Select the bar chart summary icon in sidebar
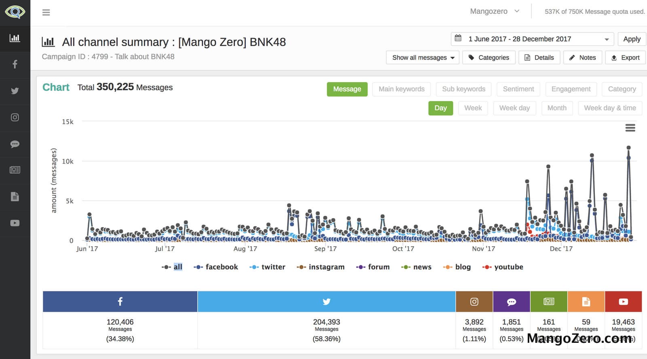Screen dimensions: 647x359 pos(15,38)
